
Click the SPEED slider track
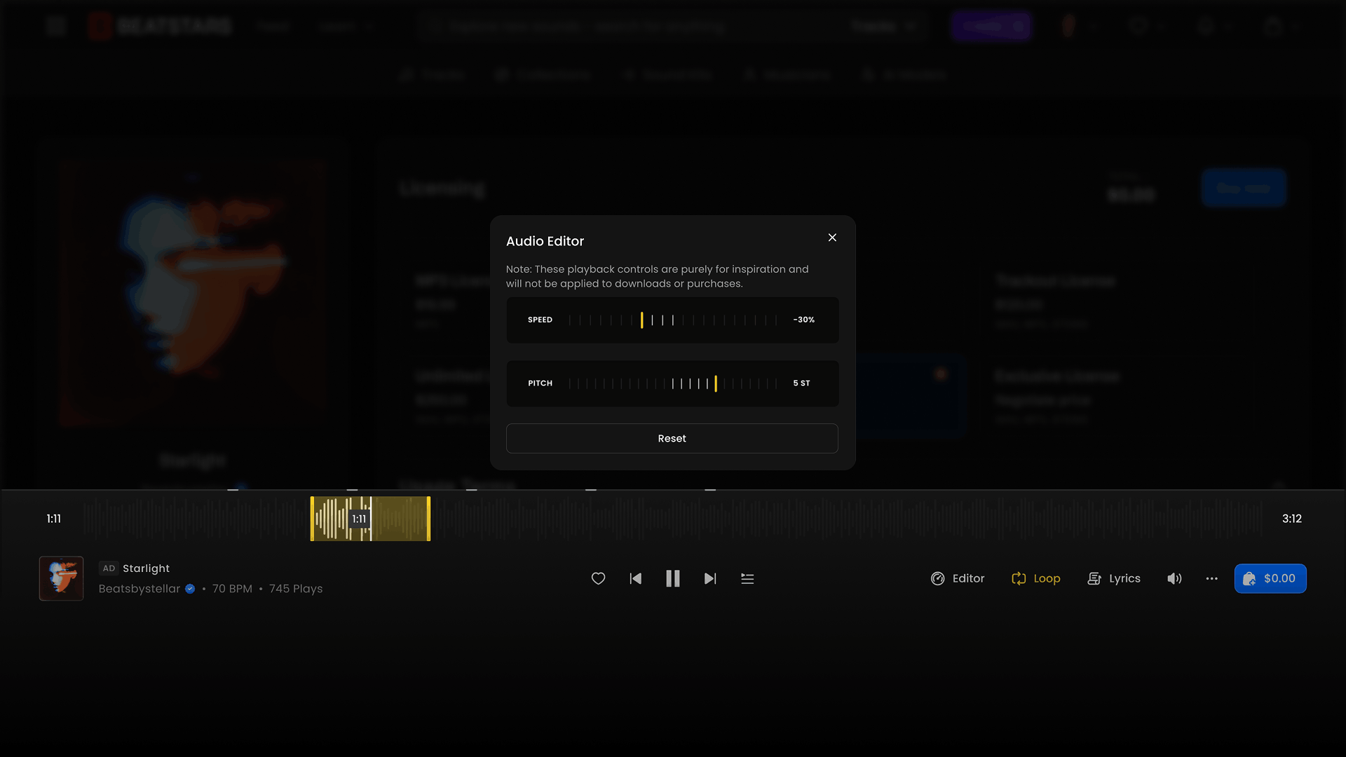coord(672,320)
